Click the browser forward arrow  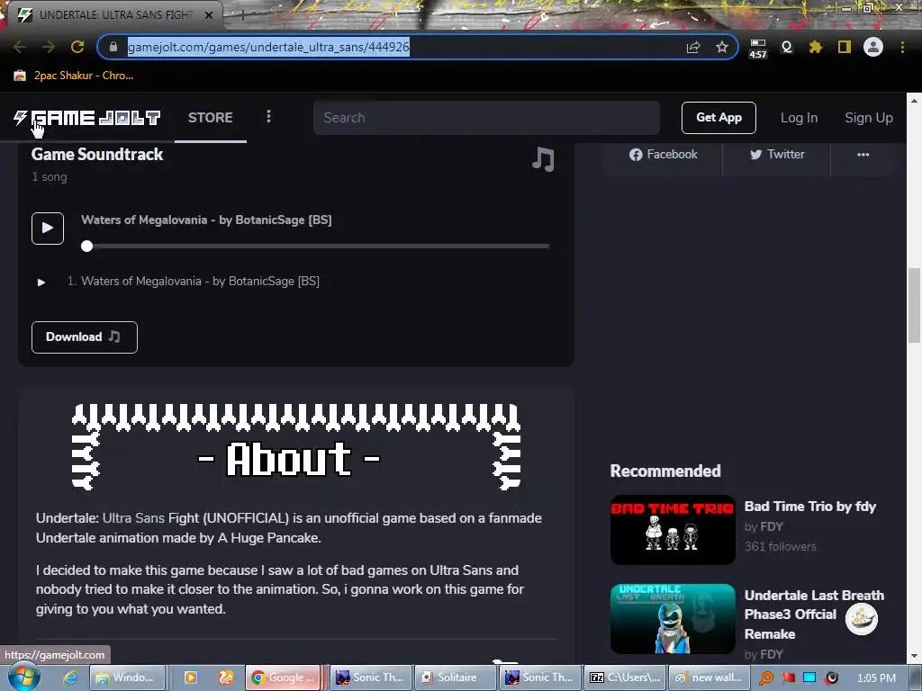[x=49, y=47]
